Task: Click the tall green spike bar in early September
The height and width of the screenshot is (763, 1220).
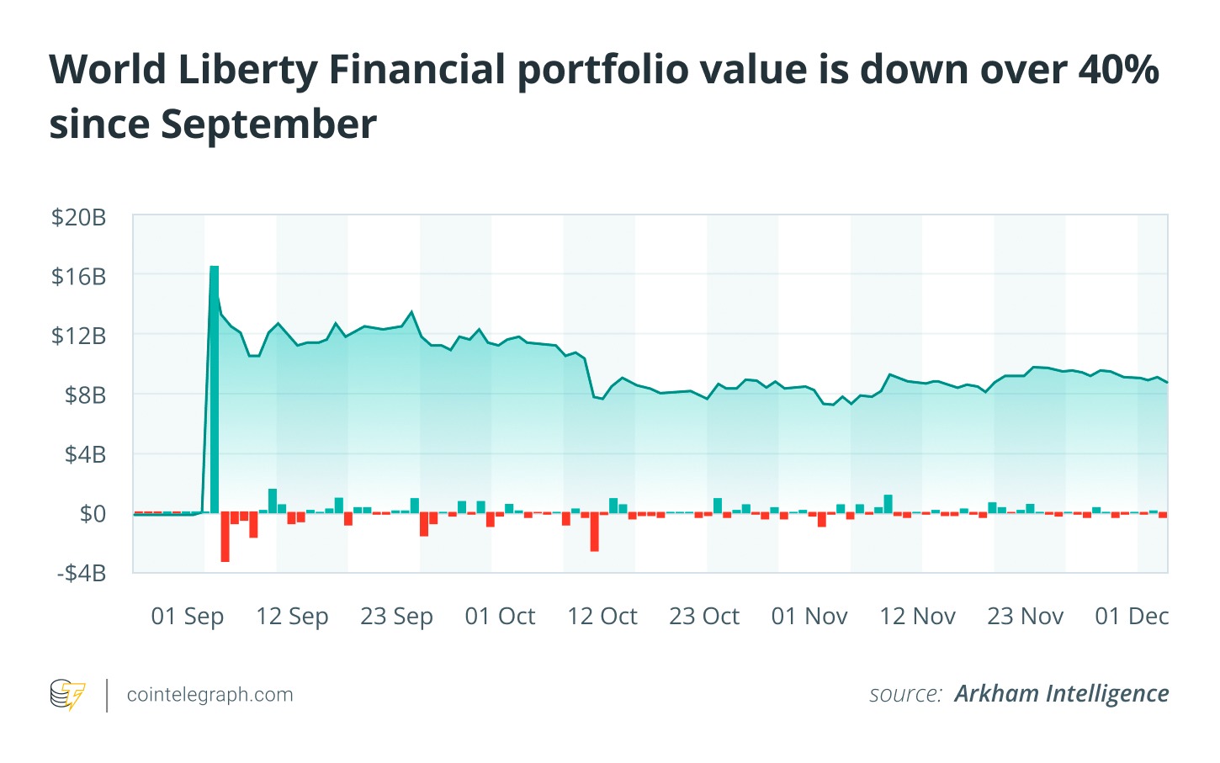Action: tap(215, 387)
